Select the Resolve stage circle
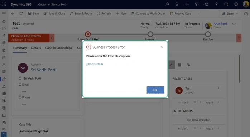The image size is (250, 137). tap(208, 34)
